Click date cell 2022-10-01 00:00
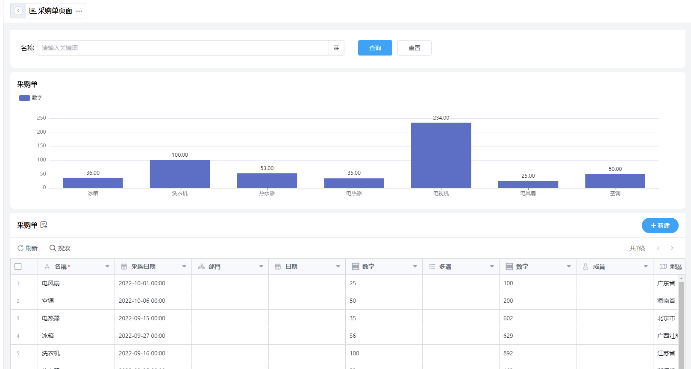Image resolution: width=691 pixels, height=369 pixels. [153, 283]
